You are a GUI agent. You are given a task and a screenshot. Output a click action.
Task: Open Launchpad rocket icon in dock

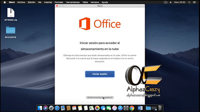[51, 108]
